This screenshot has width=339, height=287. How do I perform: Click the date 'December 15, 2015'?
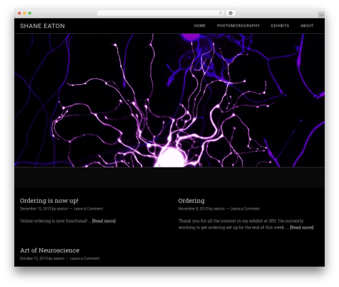click(35, 209)
